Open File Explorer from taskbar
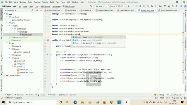Screen dimensions: 187x105 82,102
